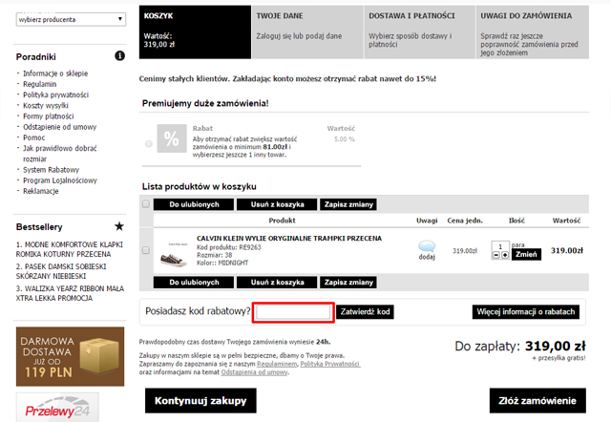The image size is (611, 422).
Task: Tick the select-all checkbox in the table header
Action: 145,204
